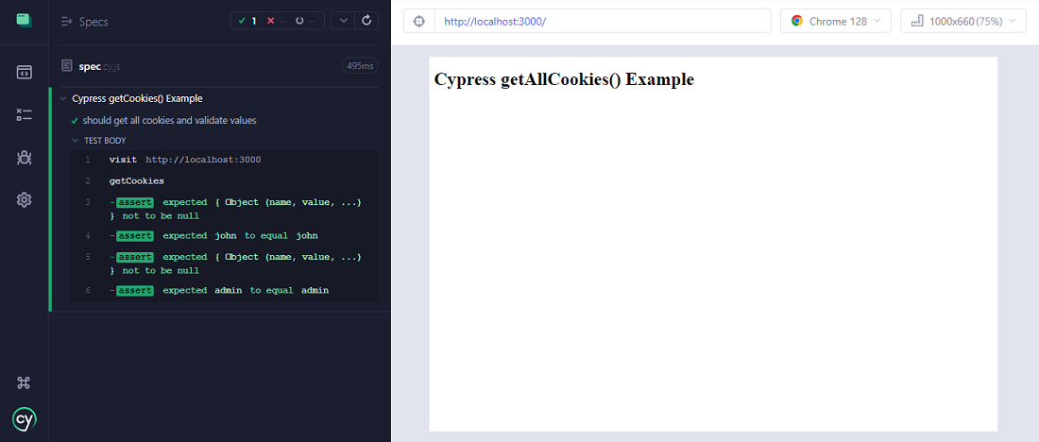Click the failed tests count indicator
This screenshot has height=442, width=1039.
(x=277, y=21)
